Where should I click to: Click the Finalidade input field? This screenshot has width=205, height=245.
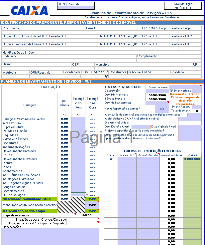185,77
